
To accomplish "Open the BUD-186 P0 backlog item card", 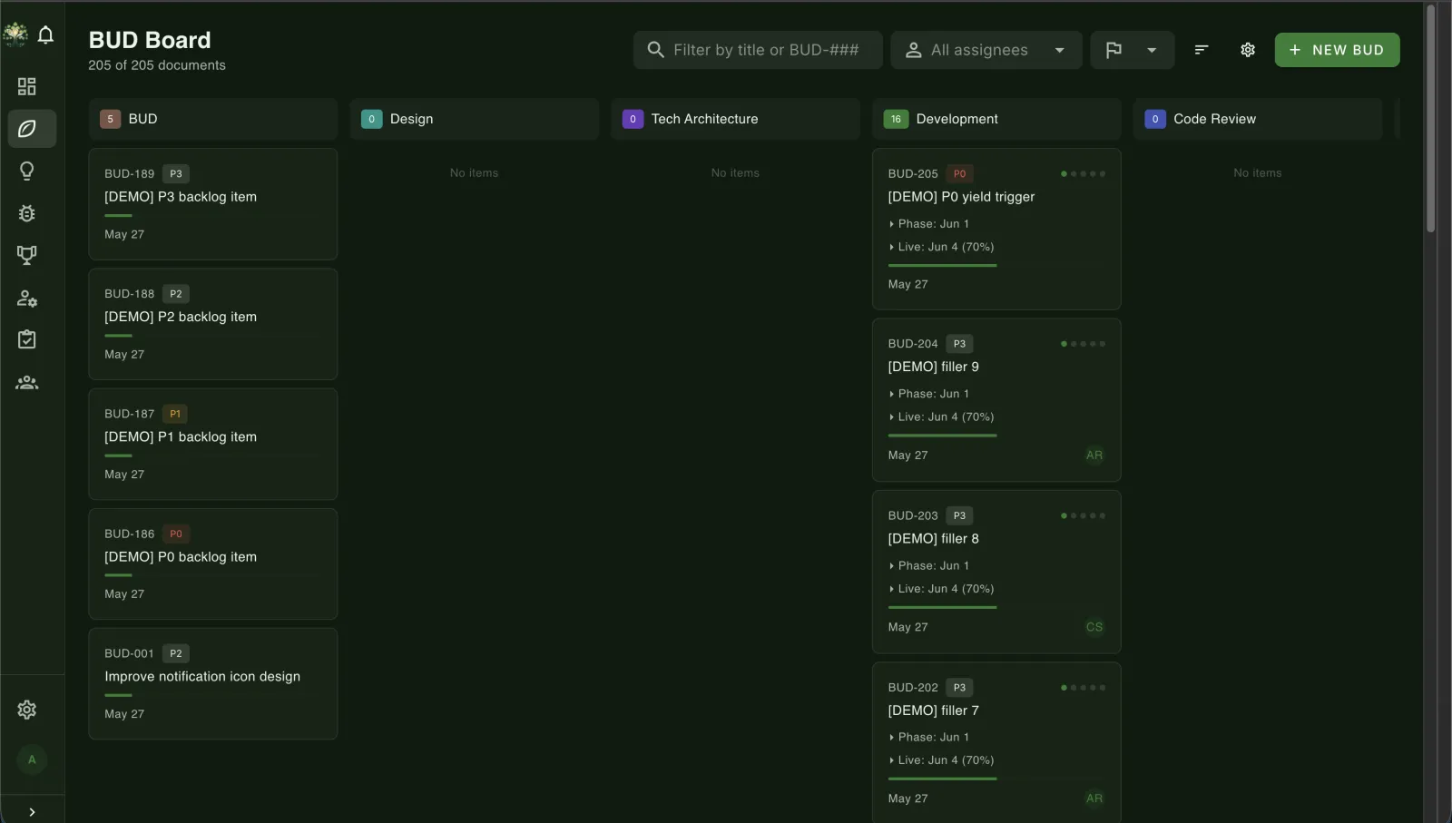I will [213, 563].
